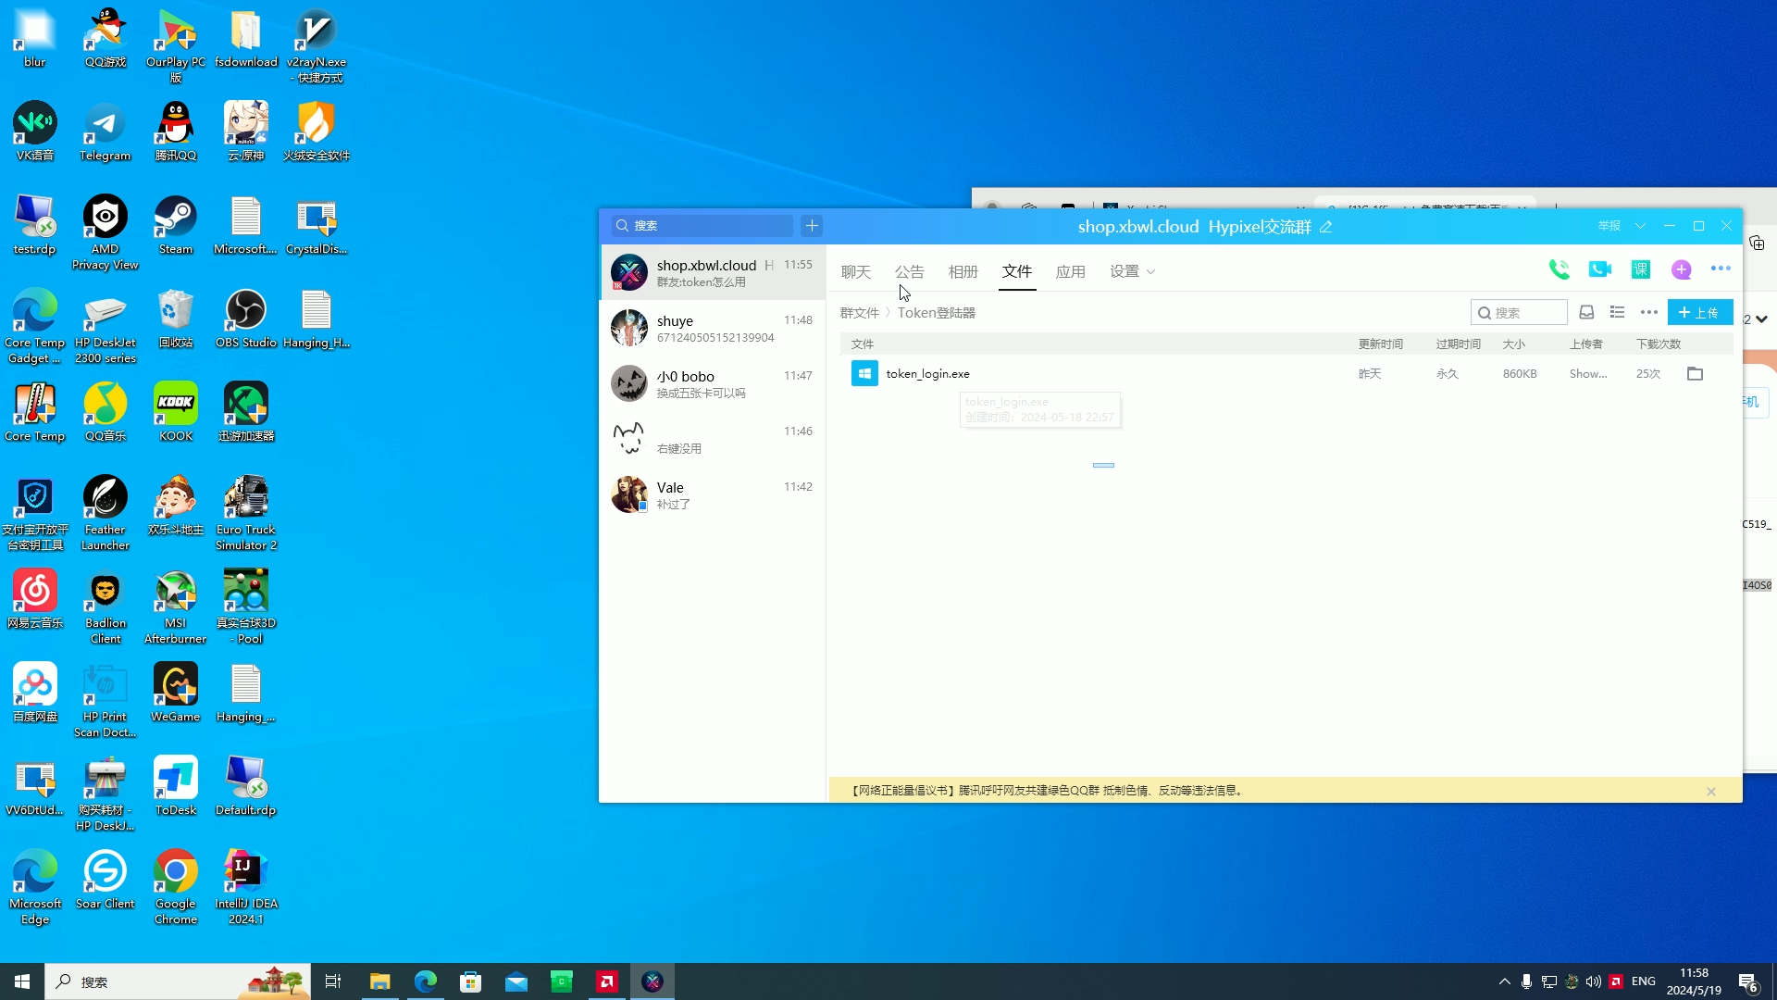Screen dimensions: 1777x1000
Task: Start a group video call
Action: tap(1599, 269)
